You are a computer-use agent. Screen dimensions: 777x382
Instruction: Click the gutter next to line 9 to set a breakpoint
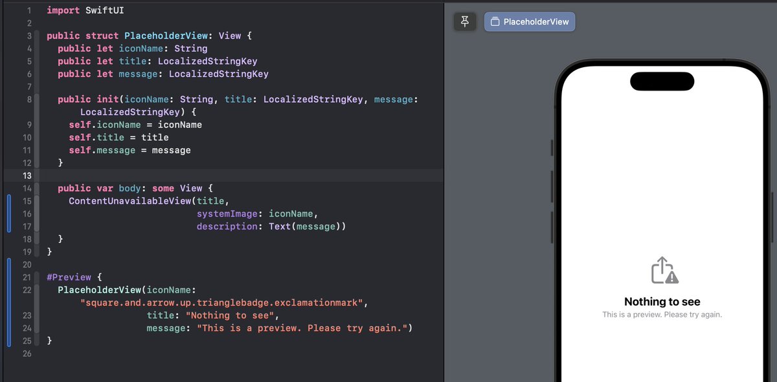pos(27,124)
